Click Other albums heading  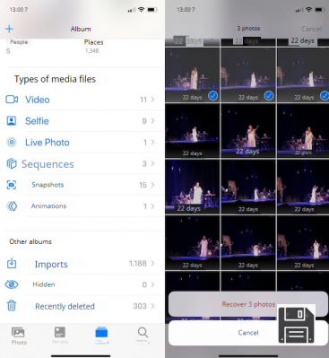click(x=30, y=241)
